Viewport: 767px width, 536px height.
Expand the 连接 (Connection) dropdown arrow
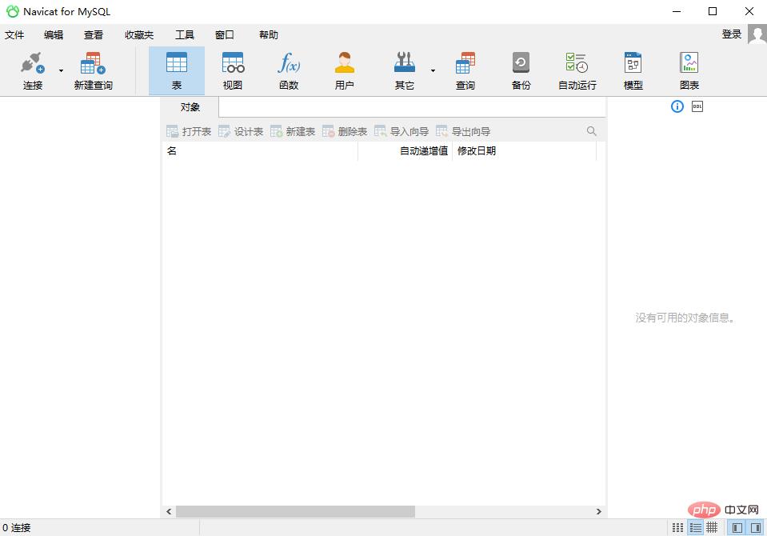[61, 71]
